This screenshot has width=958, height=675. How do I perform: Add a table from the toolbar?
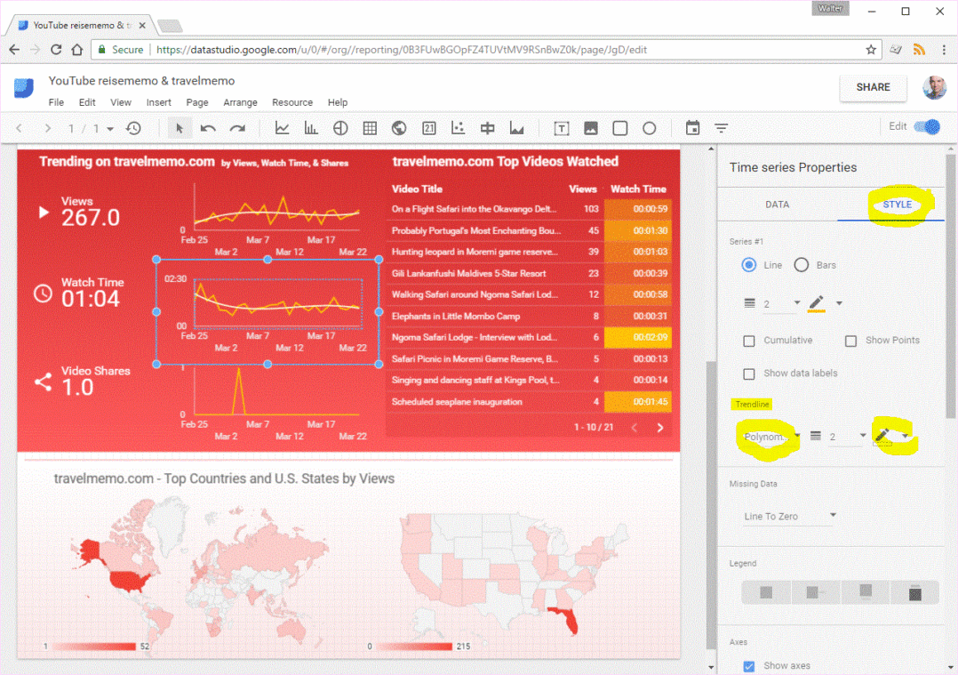click(370, 129)
